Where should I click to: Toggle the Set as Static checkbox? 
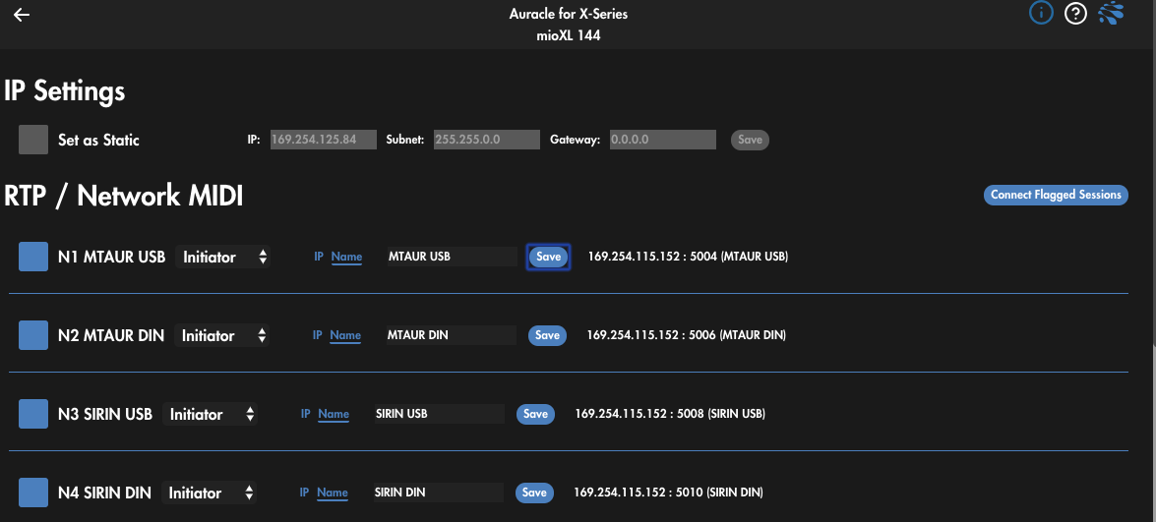pyautogui.click(x=33, y=140)
